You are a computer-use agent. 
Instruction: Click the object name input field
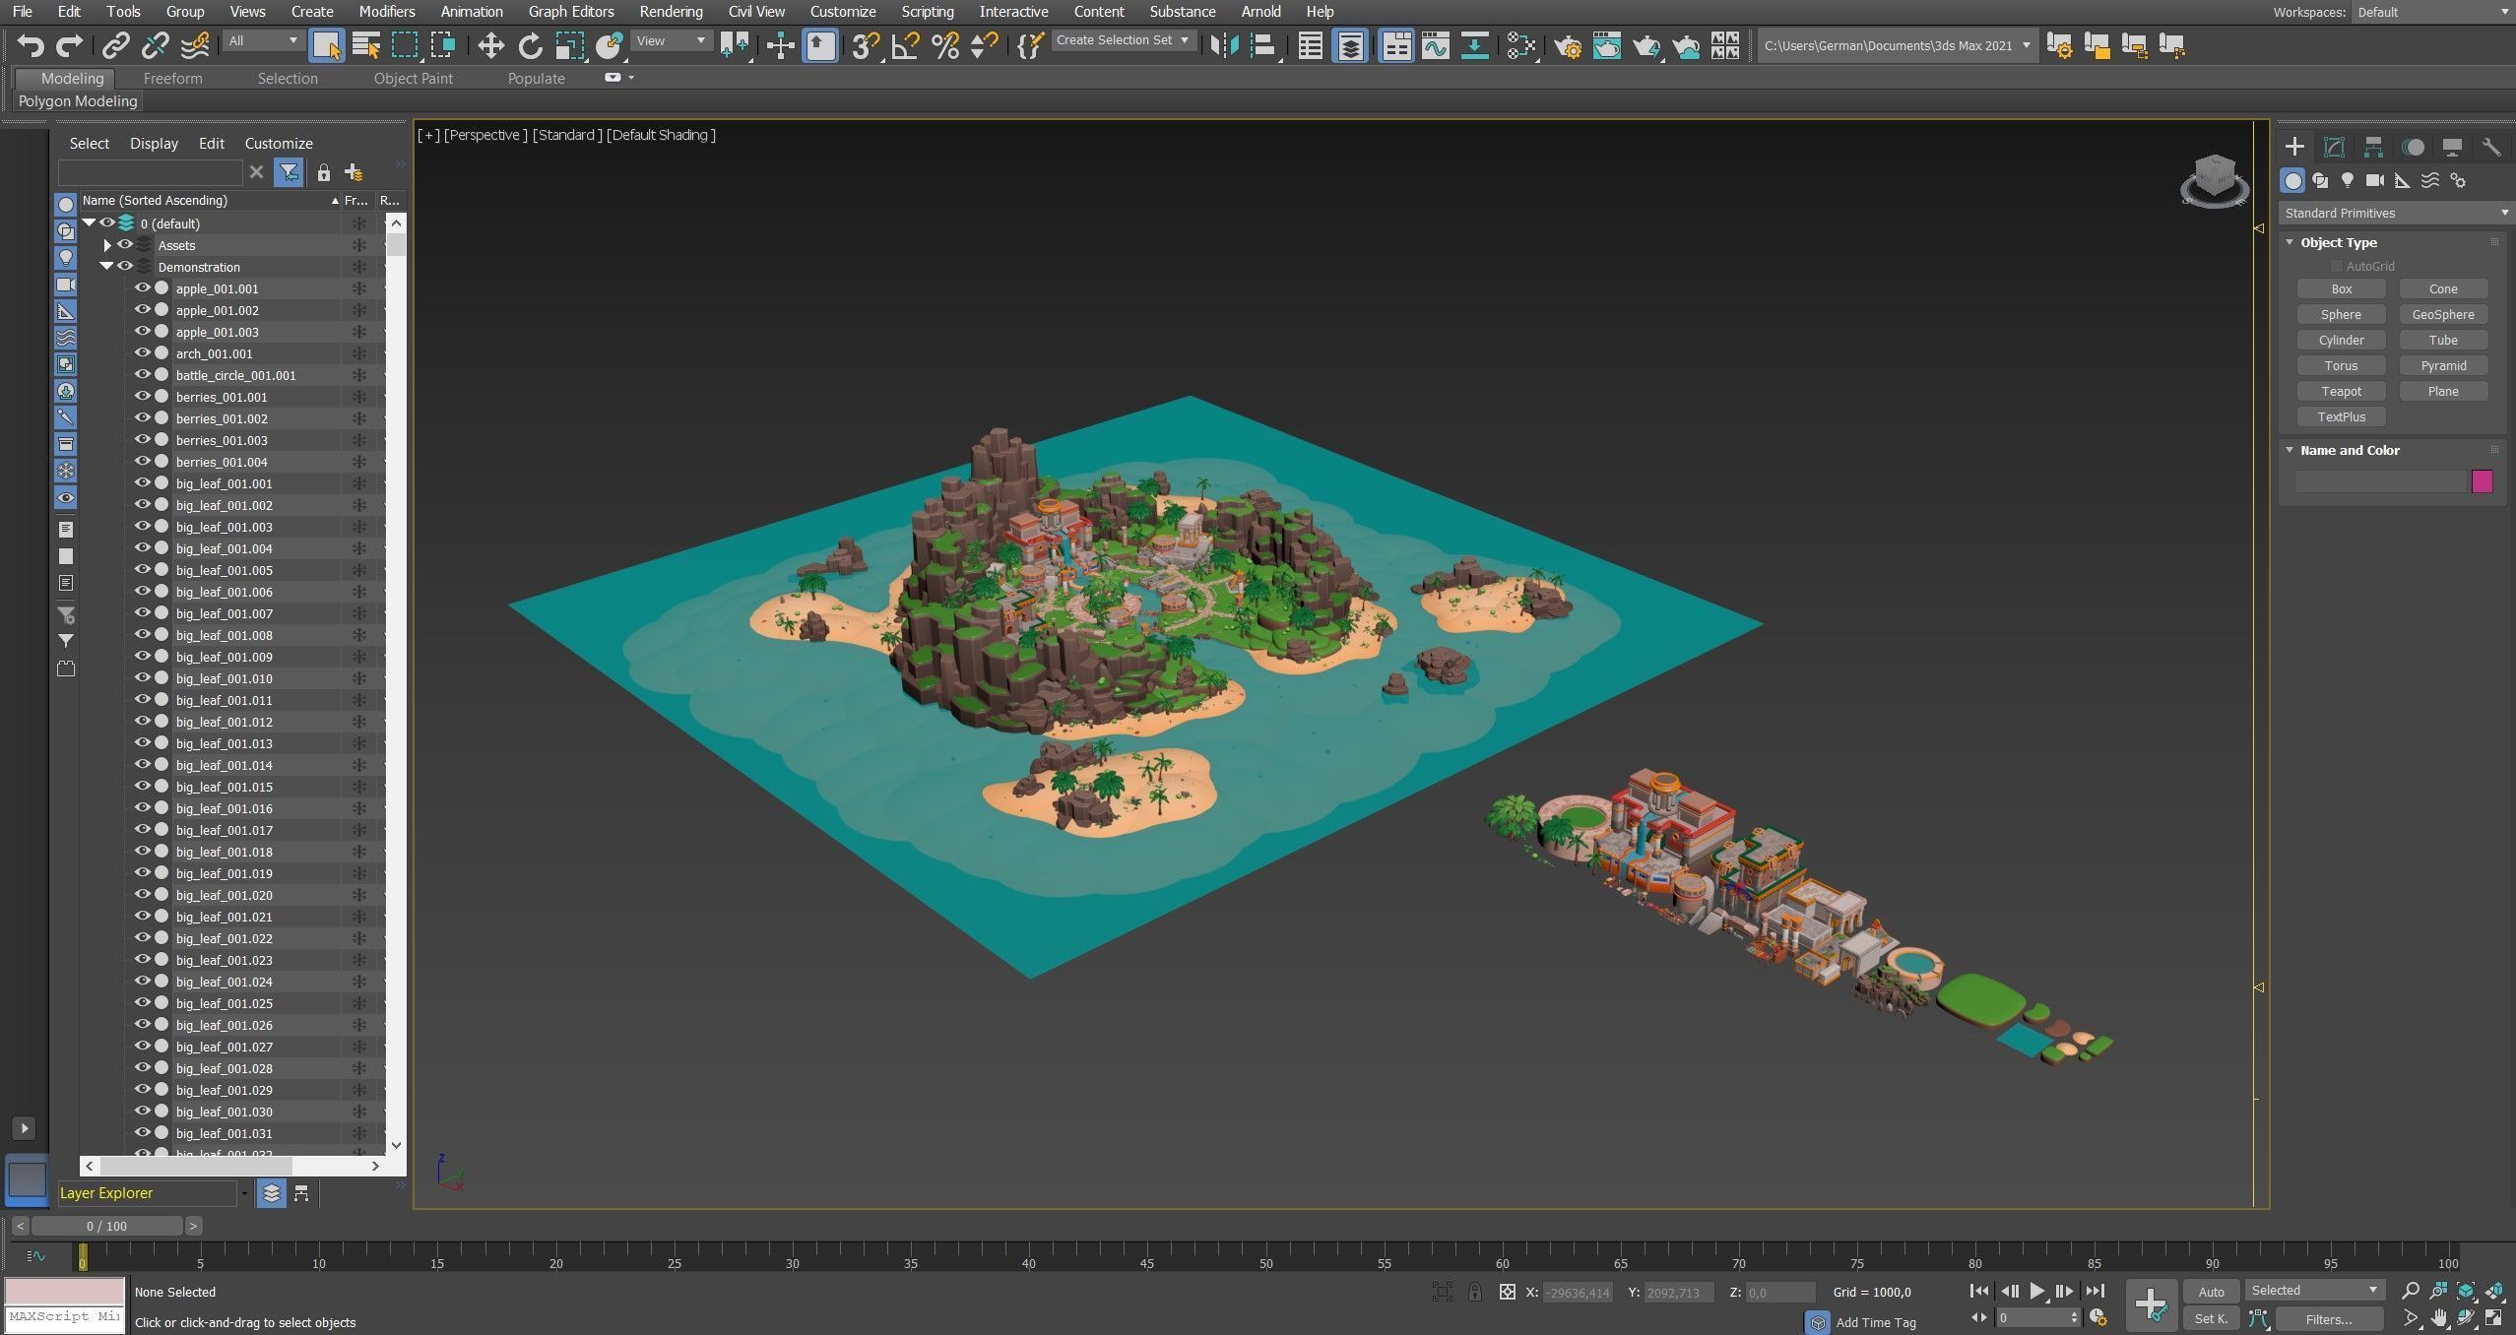pos(2380,481)
